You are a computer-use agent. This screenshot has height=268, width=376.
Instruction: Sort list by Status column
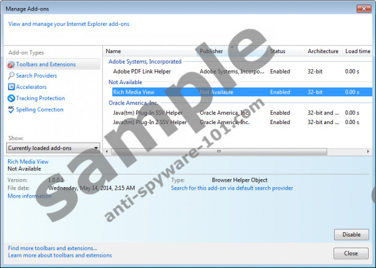click(285, 51)
